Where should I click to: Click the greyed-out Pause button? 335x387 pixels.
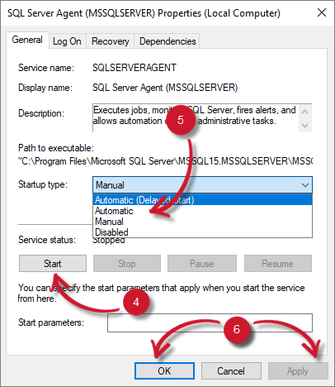202,264
